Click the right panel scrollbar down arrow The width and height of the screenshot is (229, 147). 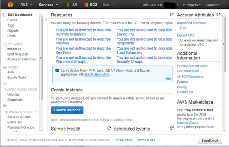click(x=224, y=130)
